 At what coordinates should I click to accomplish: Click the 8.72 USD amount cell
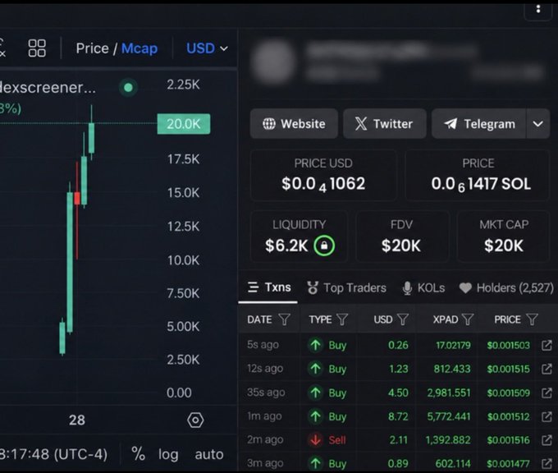pyautogui.click(x=398, y=416)
